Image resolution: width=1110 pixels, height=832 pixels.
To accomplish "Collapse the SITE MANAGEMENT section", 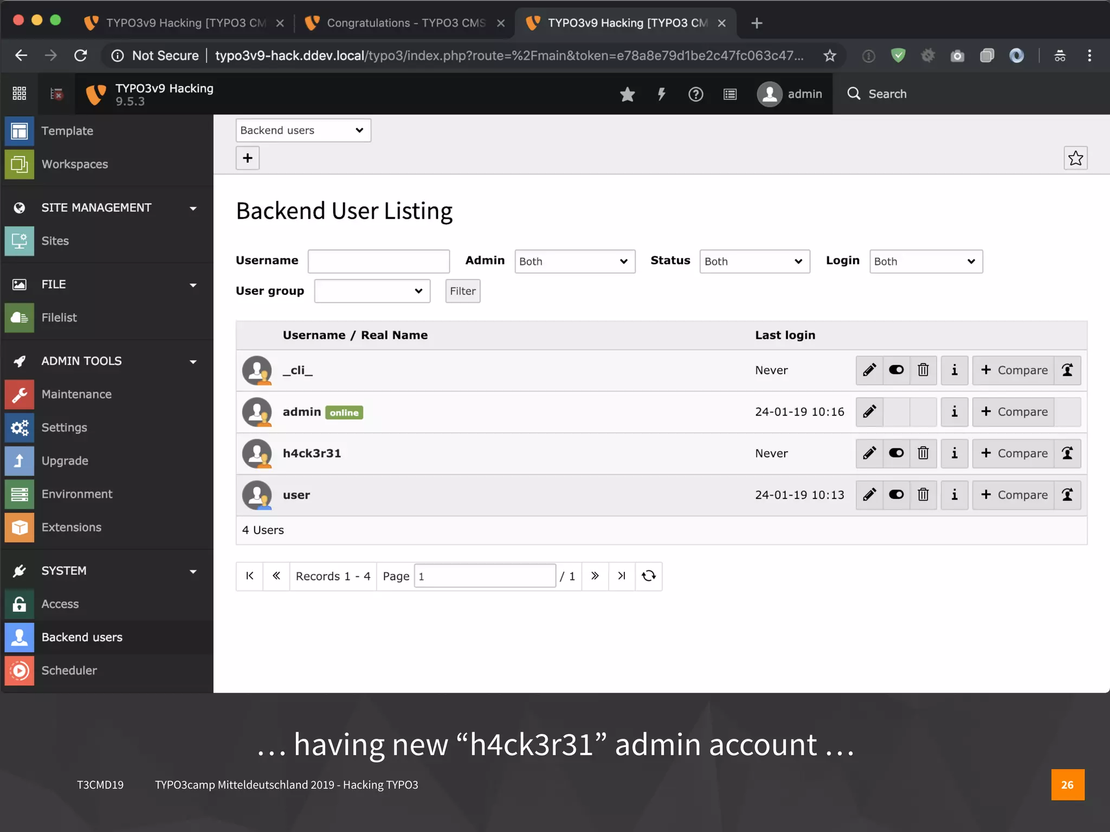I will (107, 208).
